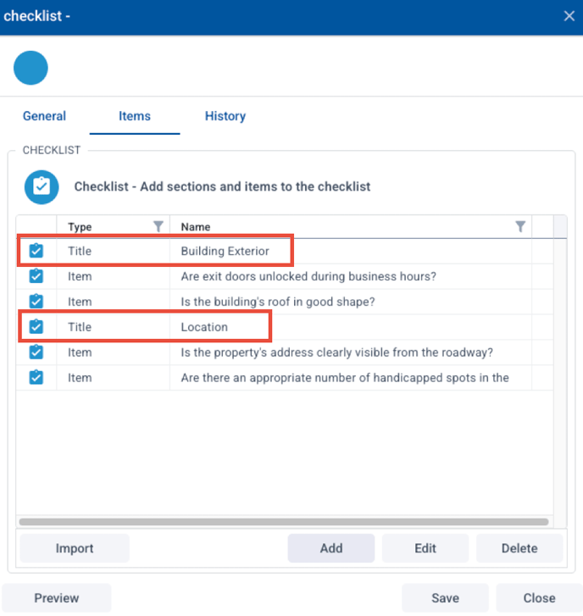Switch to the General tab
This screenshot has height=616, width=583.
pyautogui.click(x=44, y=116)
